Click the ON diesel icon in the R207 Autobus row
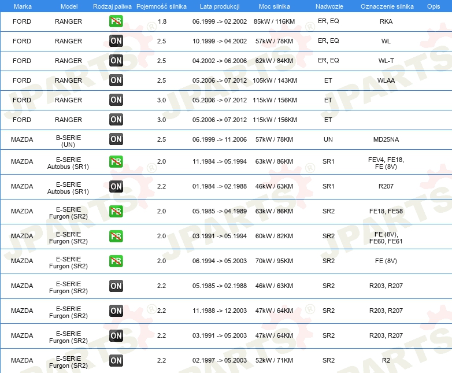Viewport: 452px width, 373px height. [x=116, y=186]
